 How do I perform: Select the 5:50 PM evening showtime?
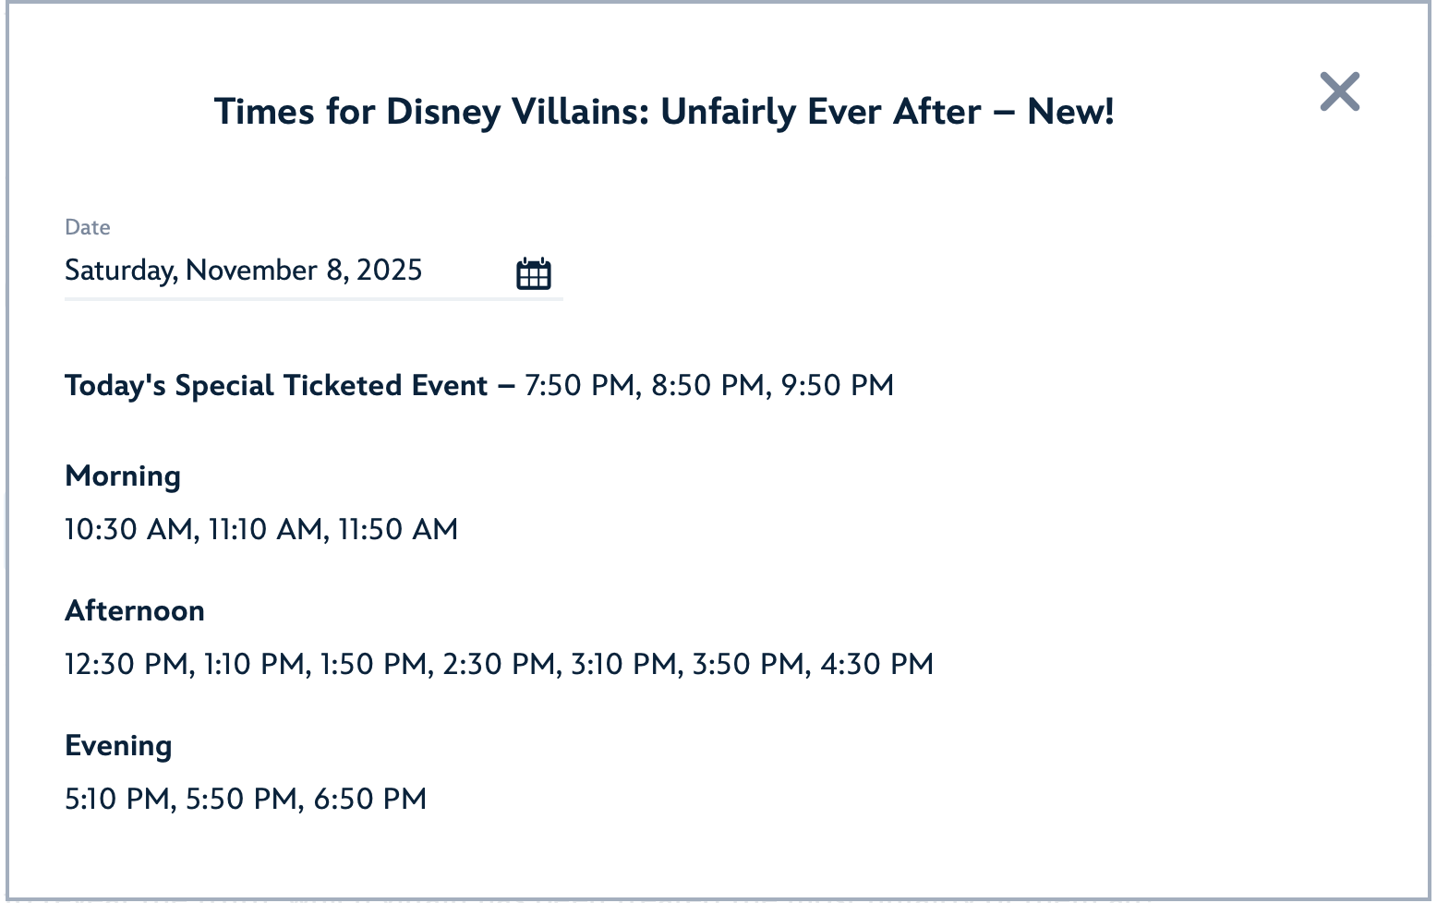click(x=242, y=799)
